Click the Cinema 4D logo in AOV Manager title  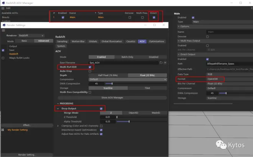pyautogui.click(x=3, y=3)
